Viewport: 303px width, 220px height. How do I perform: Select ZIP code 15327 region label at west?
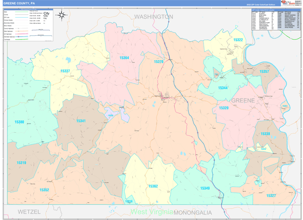[x=65, y=71]
